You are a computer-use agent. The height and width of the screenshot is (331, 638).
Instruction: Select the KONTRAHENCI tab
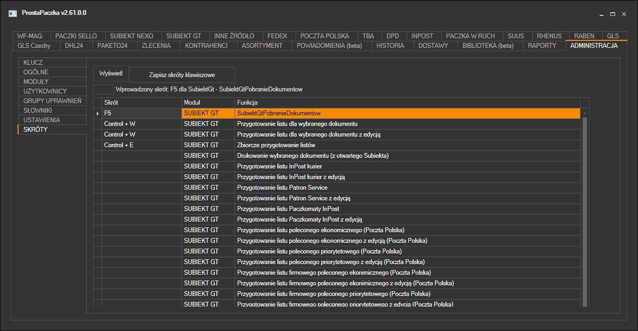point(206,46)
